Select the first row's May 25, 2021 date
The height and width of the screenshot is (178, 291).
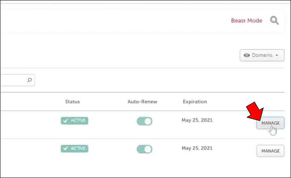(197, 120)
